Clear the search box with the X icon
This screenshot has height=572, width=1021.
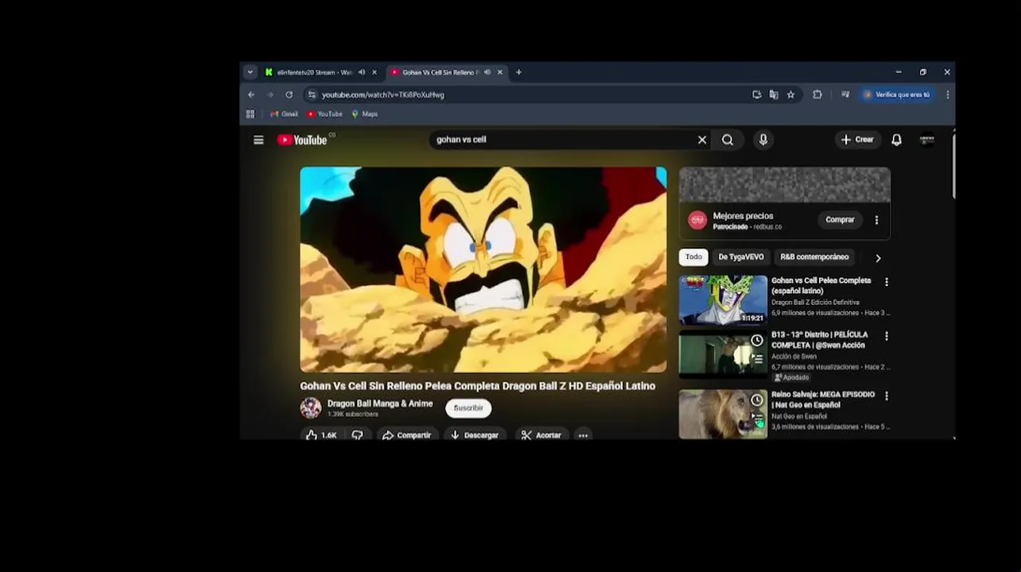[702, 140]
